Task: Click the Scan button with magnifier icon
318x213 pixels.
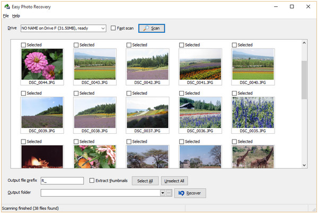Action: [x=152, y=28]
